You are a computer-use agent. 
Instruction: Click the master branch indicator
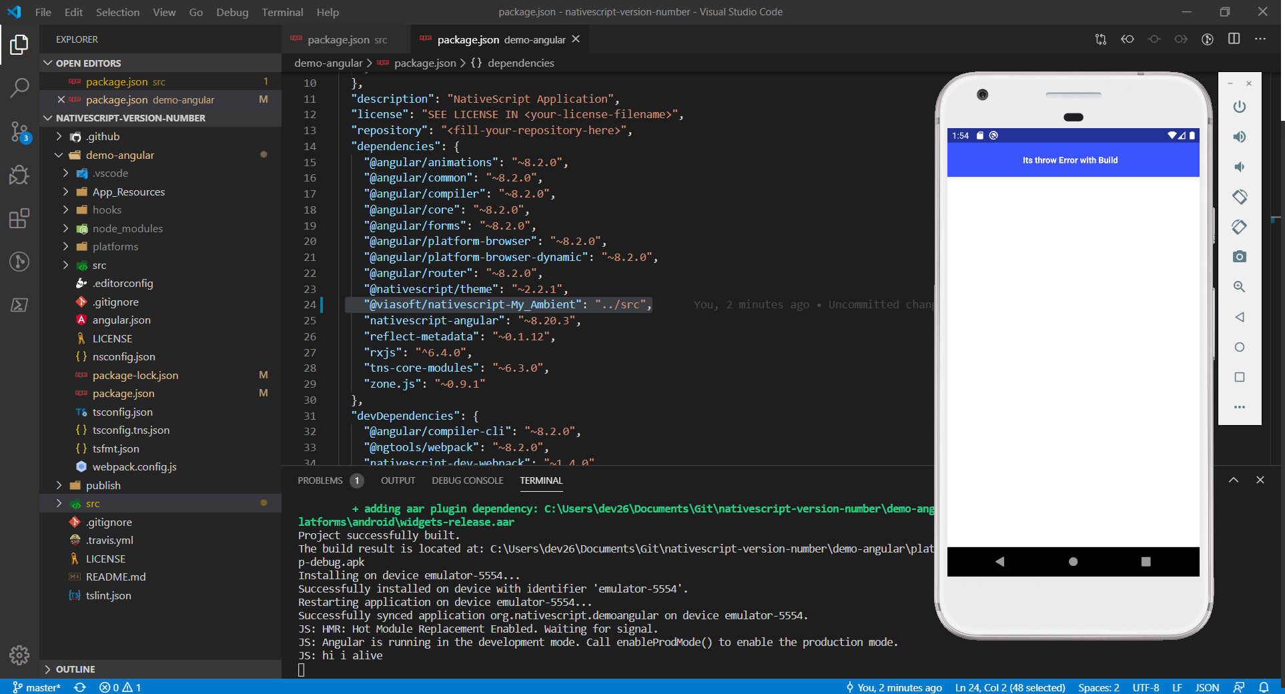37,687
